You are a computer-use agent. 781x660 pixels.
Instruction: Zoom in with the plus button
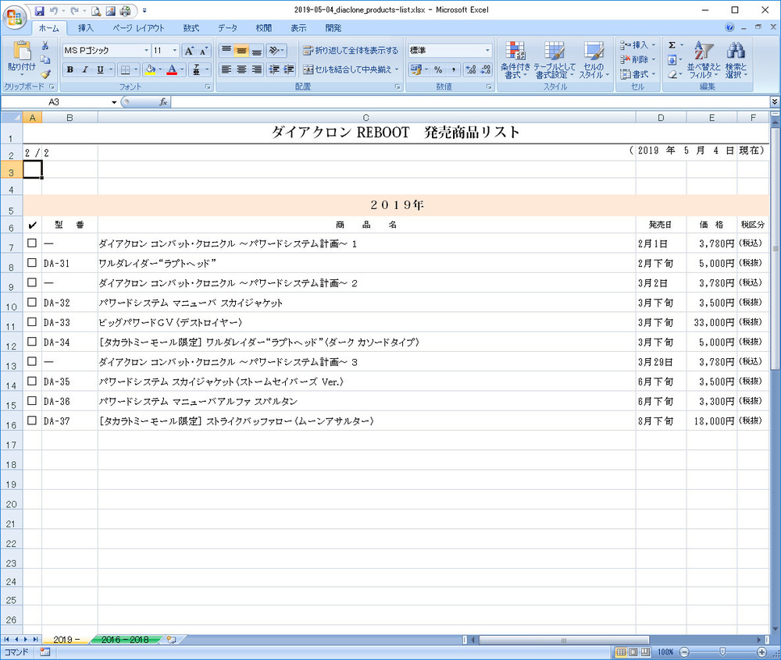(761, 652)
